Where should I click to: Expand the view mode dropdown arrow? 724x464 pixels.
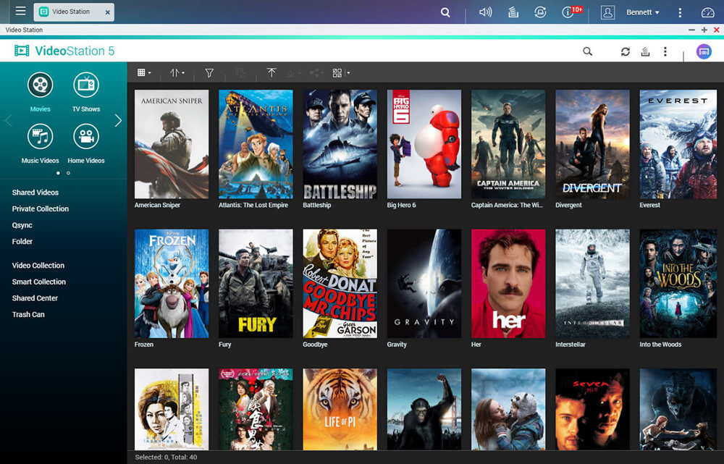[x=150, y=73]
